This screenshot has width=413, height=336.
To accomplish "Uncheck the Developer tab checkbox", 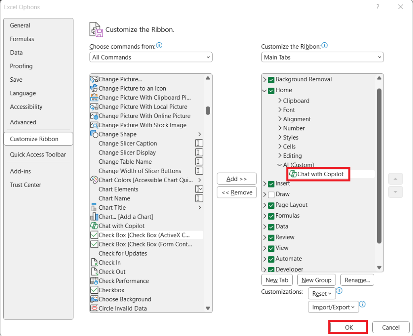I will [x=270, y=269].
